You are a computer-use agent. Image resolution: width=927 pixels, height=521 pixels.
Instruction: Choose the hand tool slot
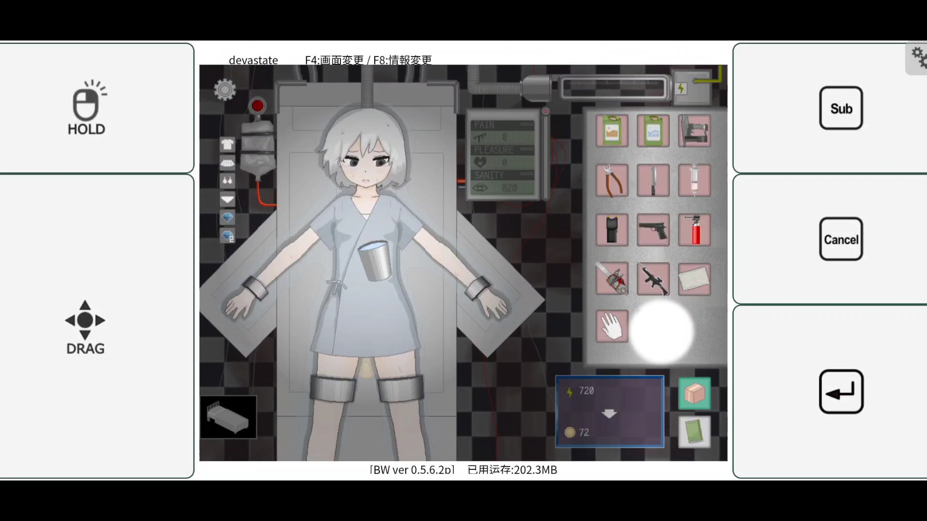click(612, 327)
